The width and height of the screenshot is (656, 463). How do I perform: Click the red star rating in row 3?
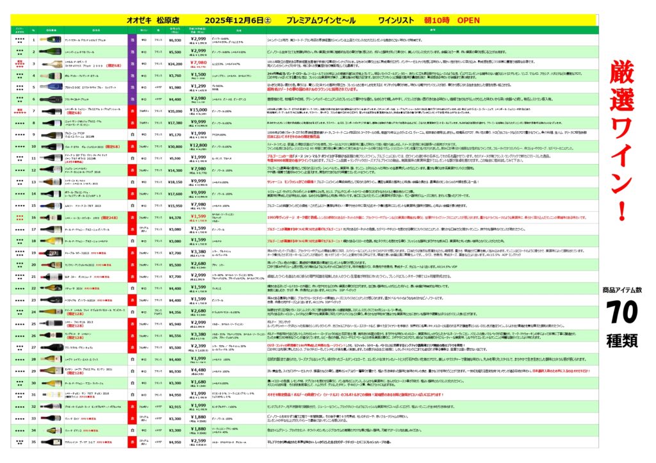(20, 63)
